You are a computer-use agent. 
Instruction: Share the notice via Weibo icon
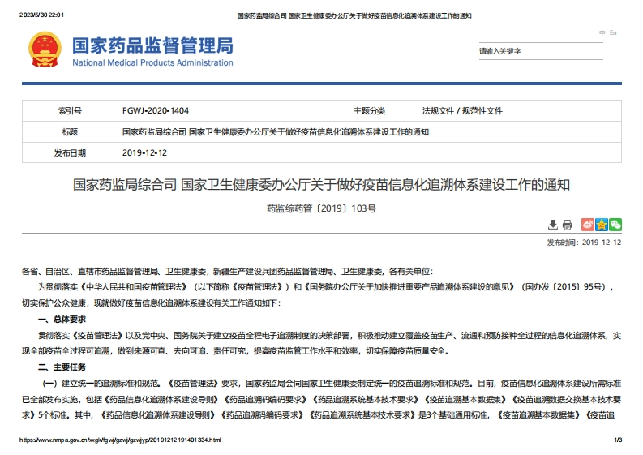pos(589,225)
